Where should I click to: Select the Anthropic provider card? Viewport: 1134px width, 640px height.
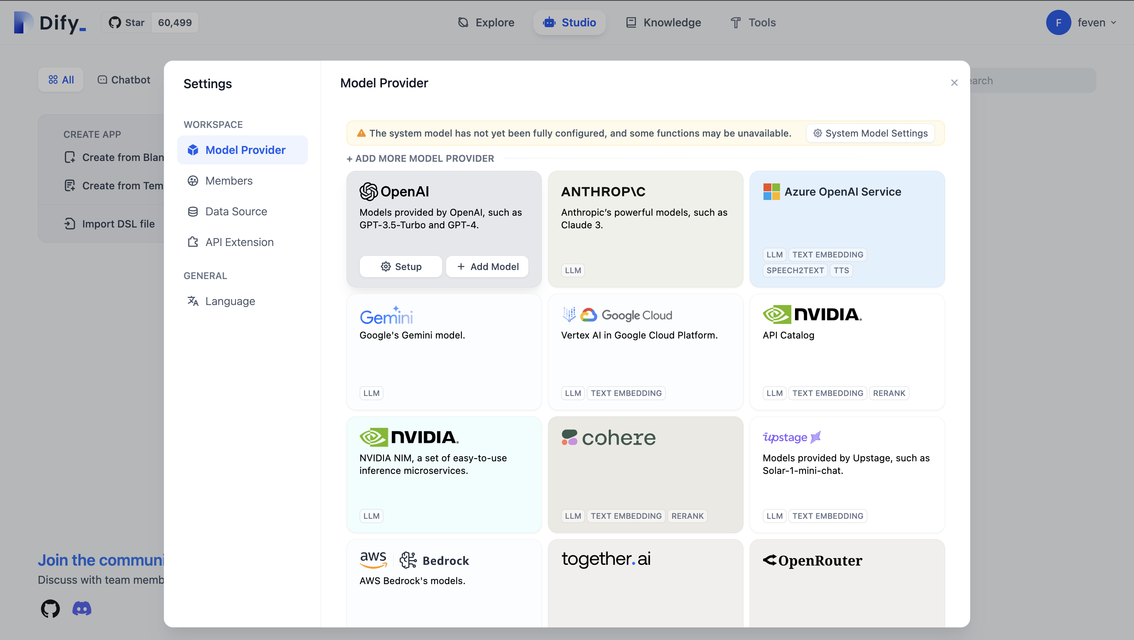coord(645,229)
